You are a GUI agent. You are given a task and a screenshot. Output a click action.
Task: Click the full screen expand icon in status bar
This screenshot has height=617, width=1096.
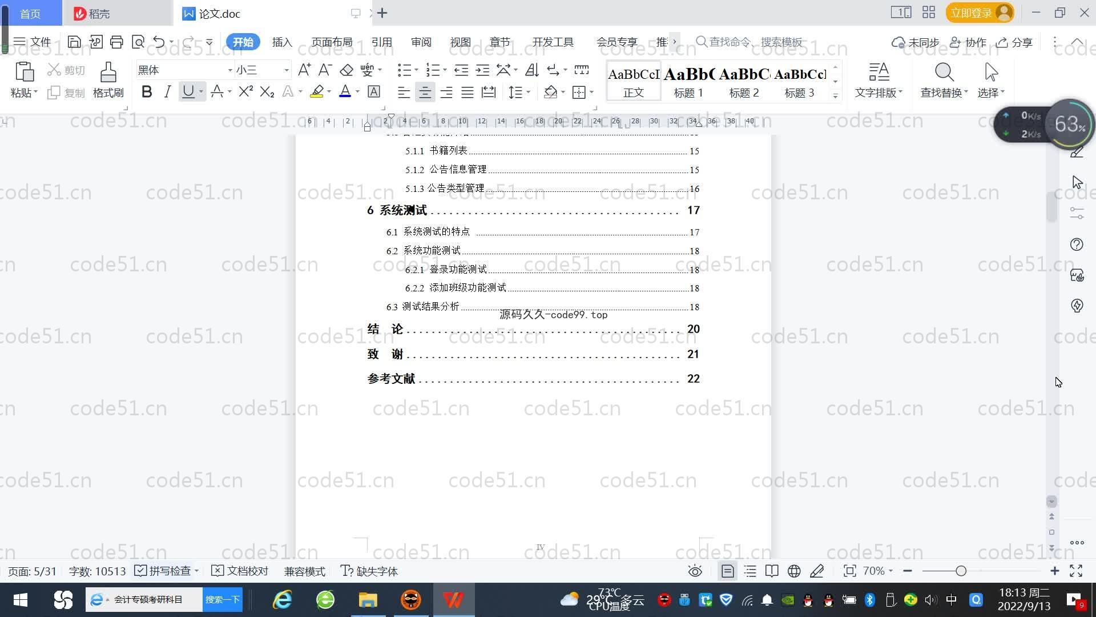point(1076,571)
